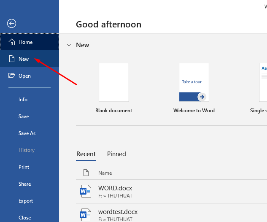Open the Info page

[x=30, y=99]
